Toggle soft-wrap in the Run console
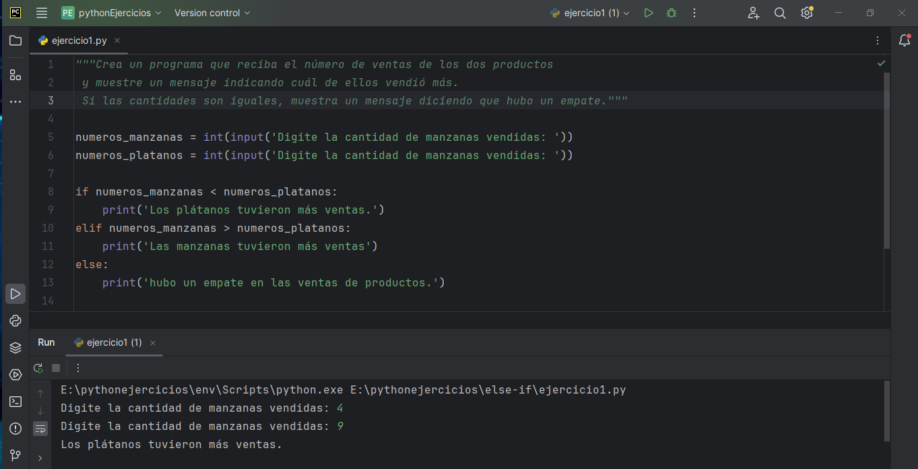The height and width of the screenshot is (469, 918). 40,428
